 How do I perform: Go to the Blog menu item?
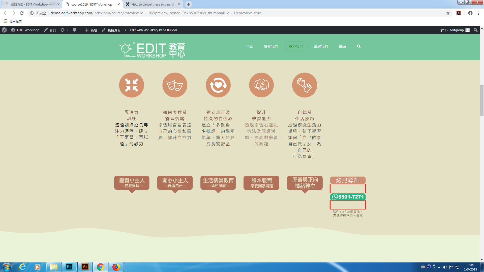coord(342,46)
